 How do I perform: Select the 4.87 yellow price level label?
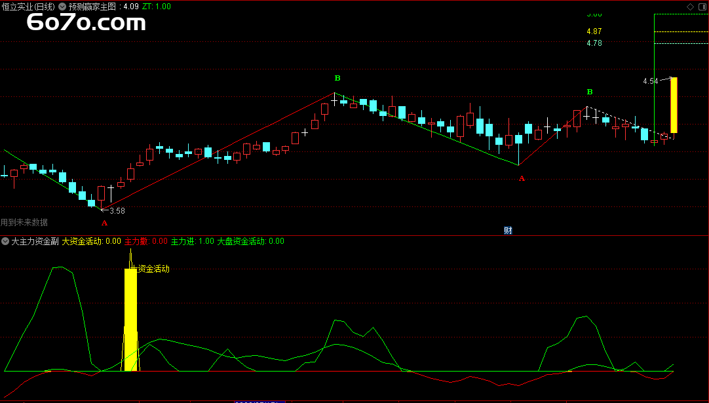[594, 31]
